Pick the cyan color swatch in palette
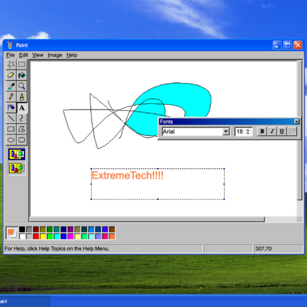The height and width of the screenshot is (307, 307). (56, 236)
